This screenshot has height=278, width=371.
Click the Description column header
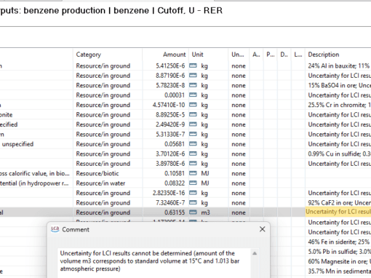pos(338,55)
